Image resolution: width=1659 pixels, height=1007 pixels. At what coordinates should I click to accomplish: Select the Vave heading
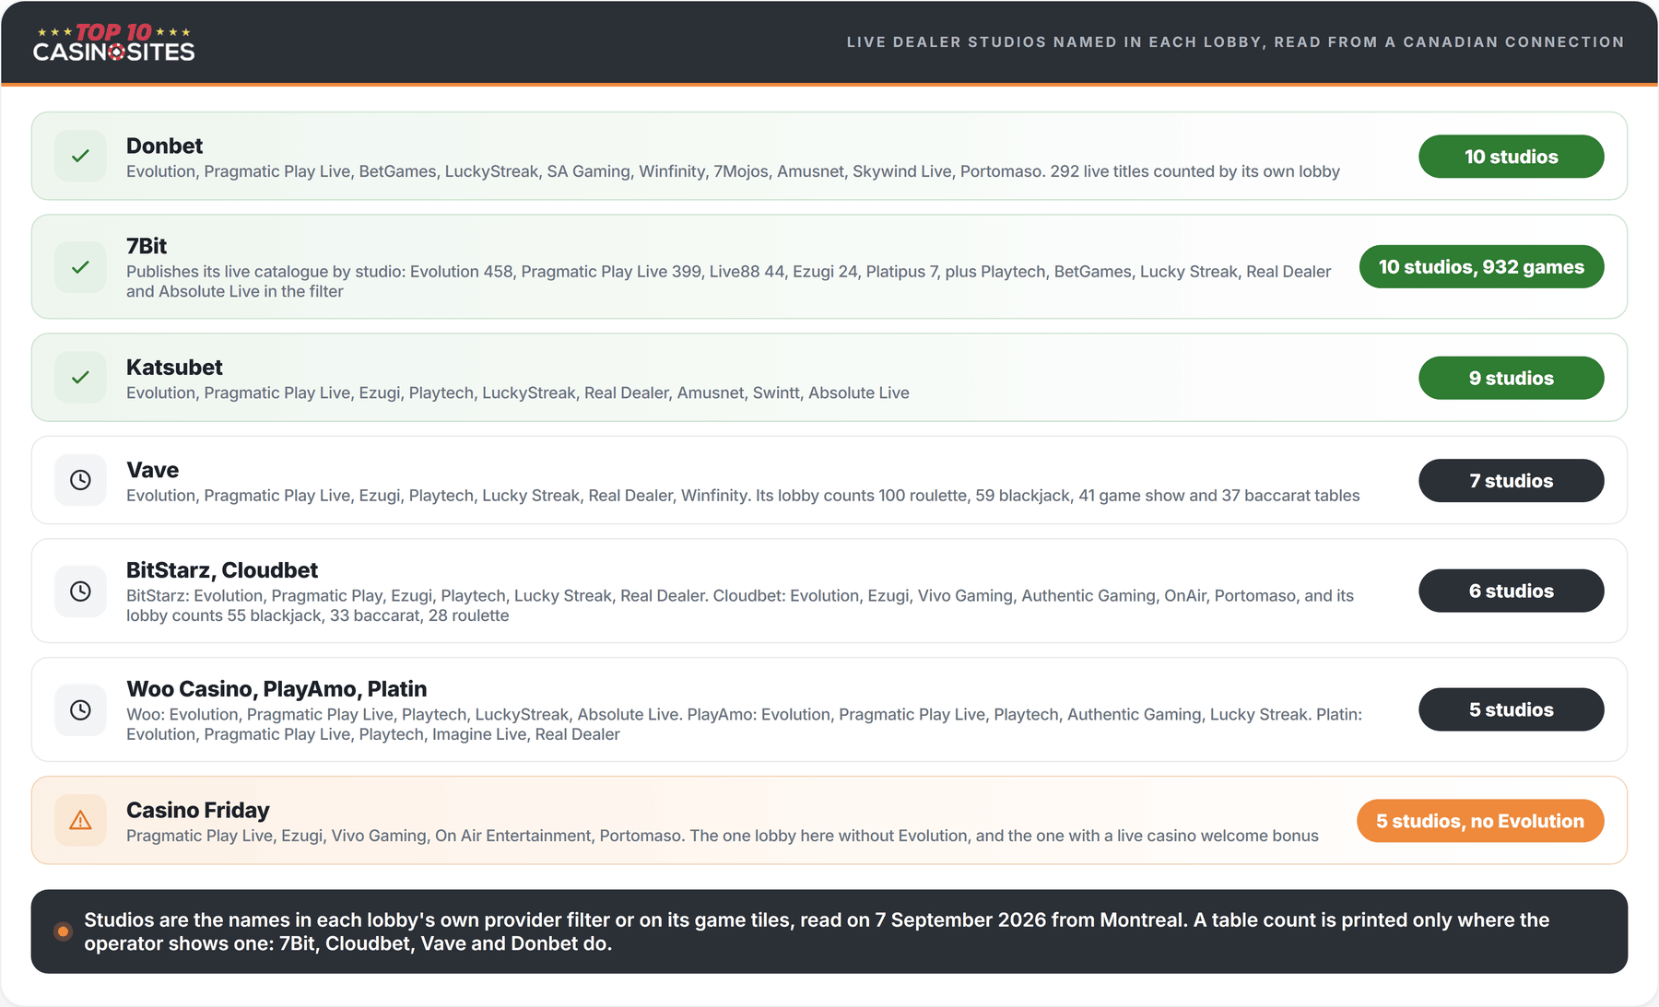pos(152,470)
